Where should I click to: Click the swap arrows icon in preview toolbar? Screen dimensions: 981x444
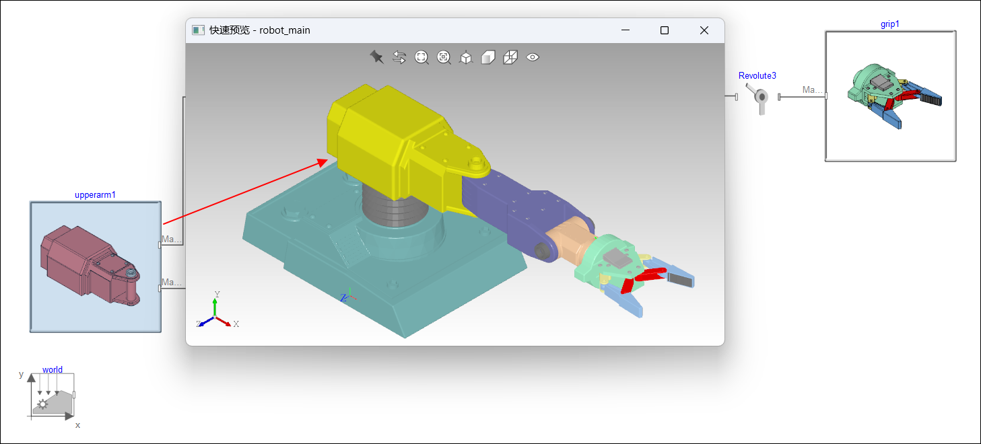coord(399,57)
